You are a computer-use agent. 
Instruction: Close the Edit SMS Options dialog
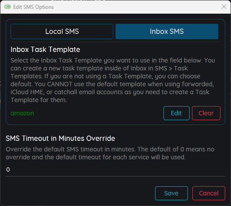pos(224,7)
